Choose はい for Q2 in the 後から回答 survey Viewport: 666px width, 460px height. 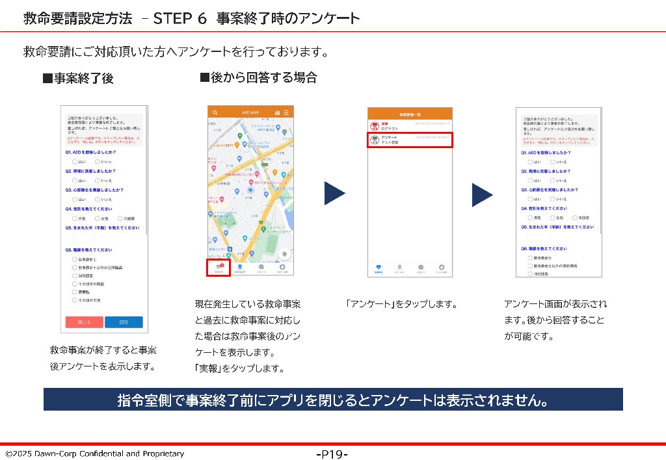click(530, 181)
